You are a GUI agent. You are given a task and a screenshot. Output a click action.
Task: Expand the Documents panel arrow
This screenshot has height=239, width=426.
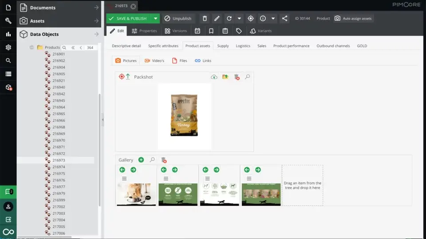pyautogui.click(x=96, y=8)
